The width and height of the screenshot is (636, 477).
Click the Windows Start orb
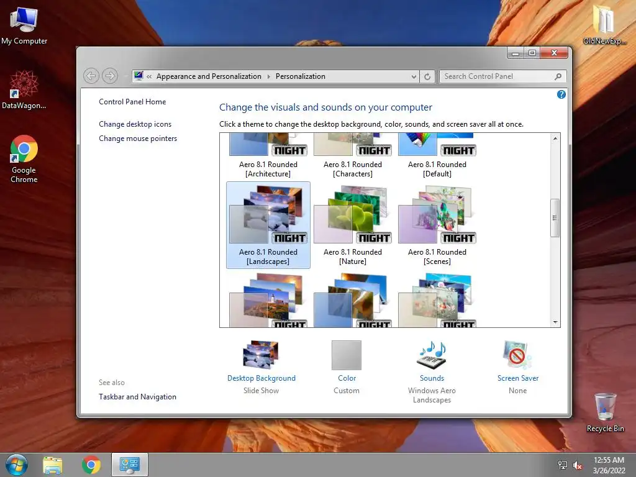point(17,465)
